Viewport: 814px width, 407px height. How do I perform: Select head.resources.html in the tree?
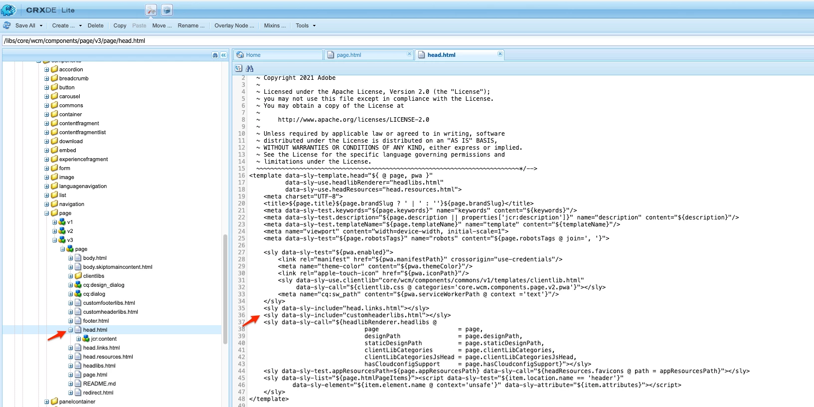click(x=108, y=357)
